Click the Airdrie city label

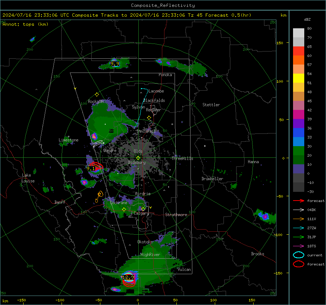(x=143, y=194)
